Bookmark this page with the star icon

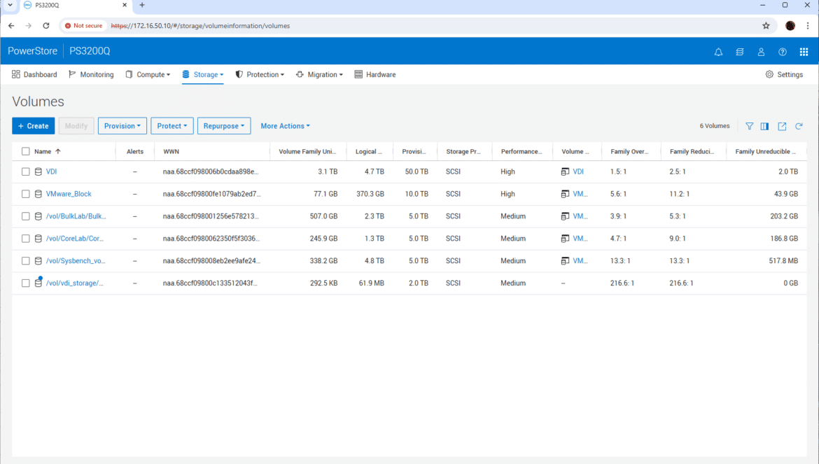pos(766,26)
